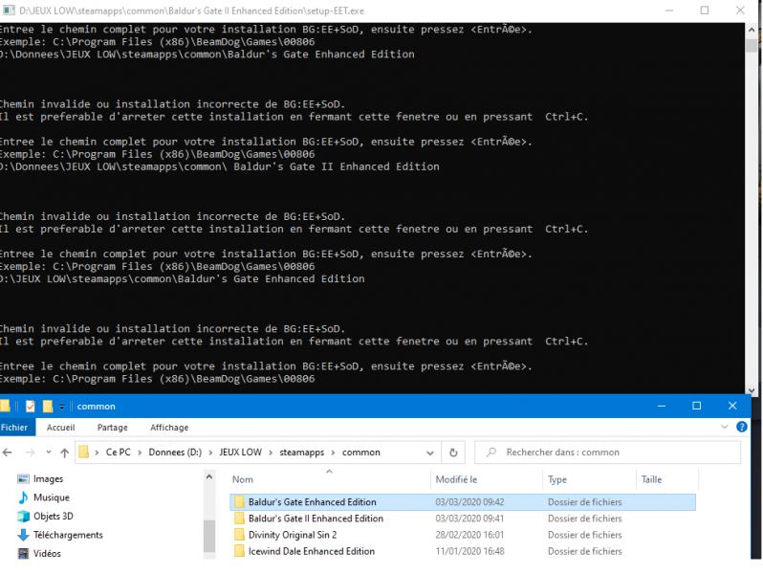
Task: Refresh the common folder view
Action: [453, 453]
